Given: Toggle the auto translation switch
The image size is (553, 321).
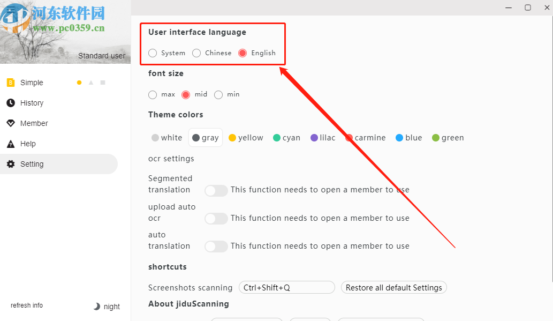Looking at the screenshot, I should pos(216,247).
